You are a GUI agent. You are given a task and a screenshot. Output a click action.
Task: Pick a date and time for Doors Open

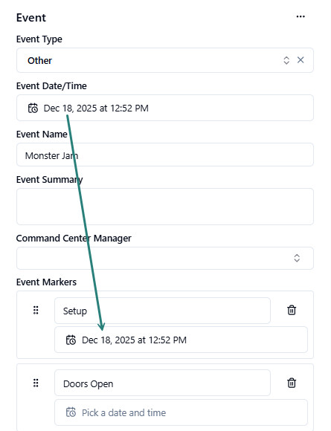[181, 412]
